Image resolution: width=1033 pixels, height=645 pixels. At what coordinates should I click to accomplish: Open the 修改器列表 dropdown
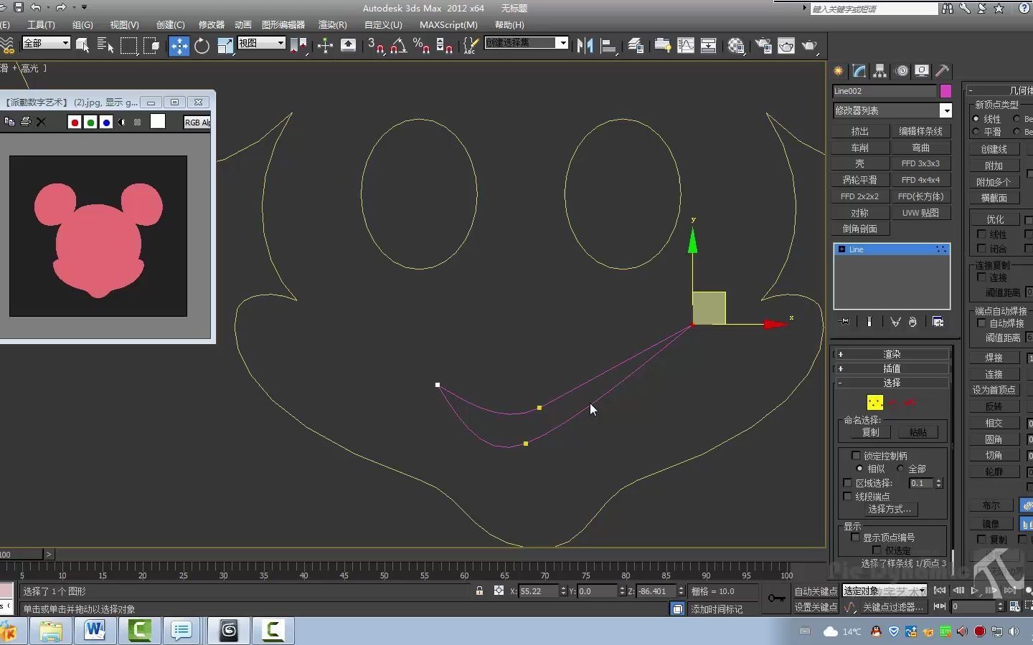coord(892,110)
